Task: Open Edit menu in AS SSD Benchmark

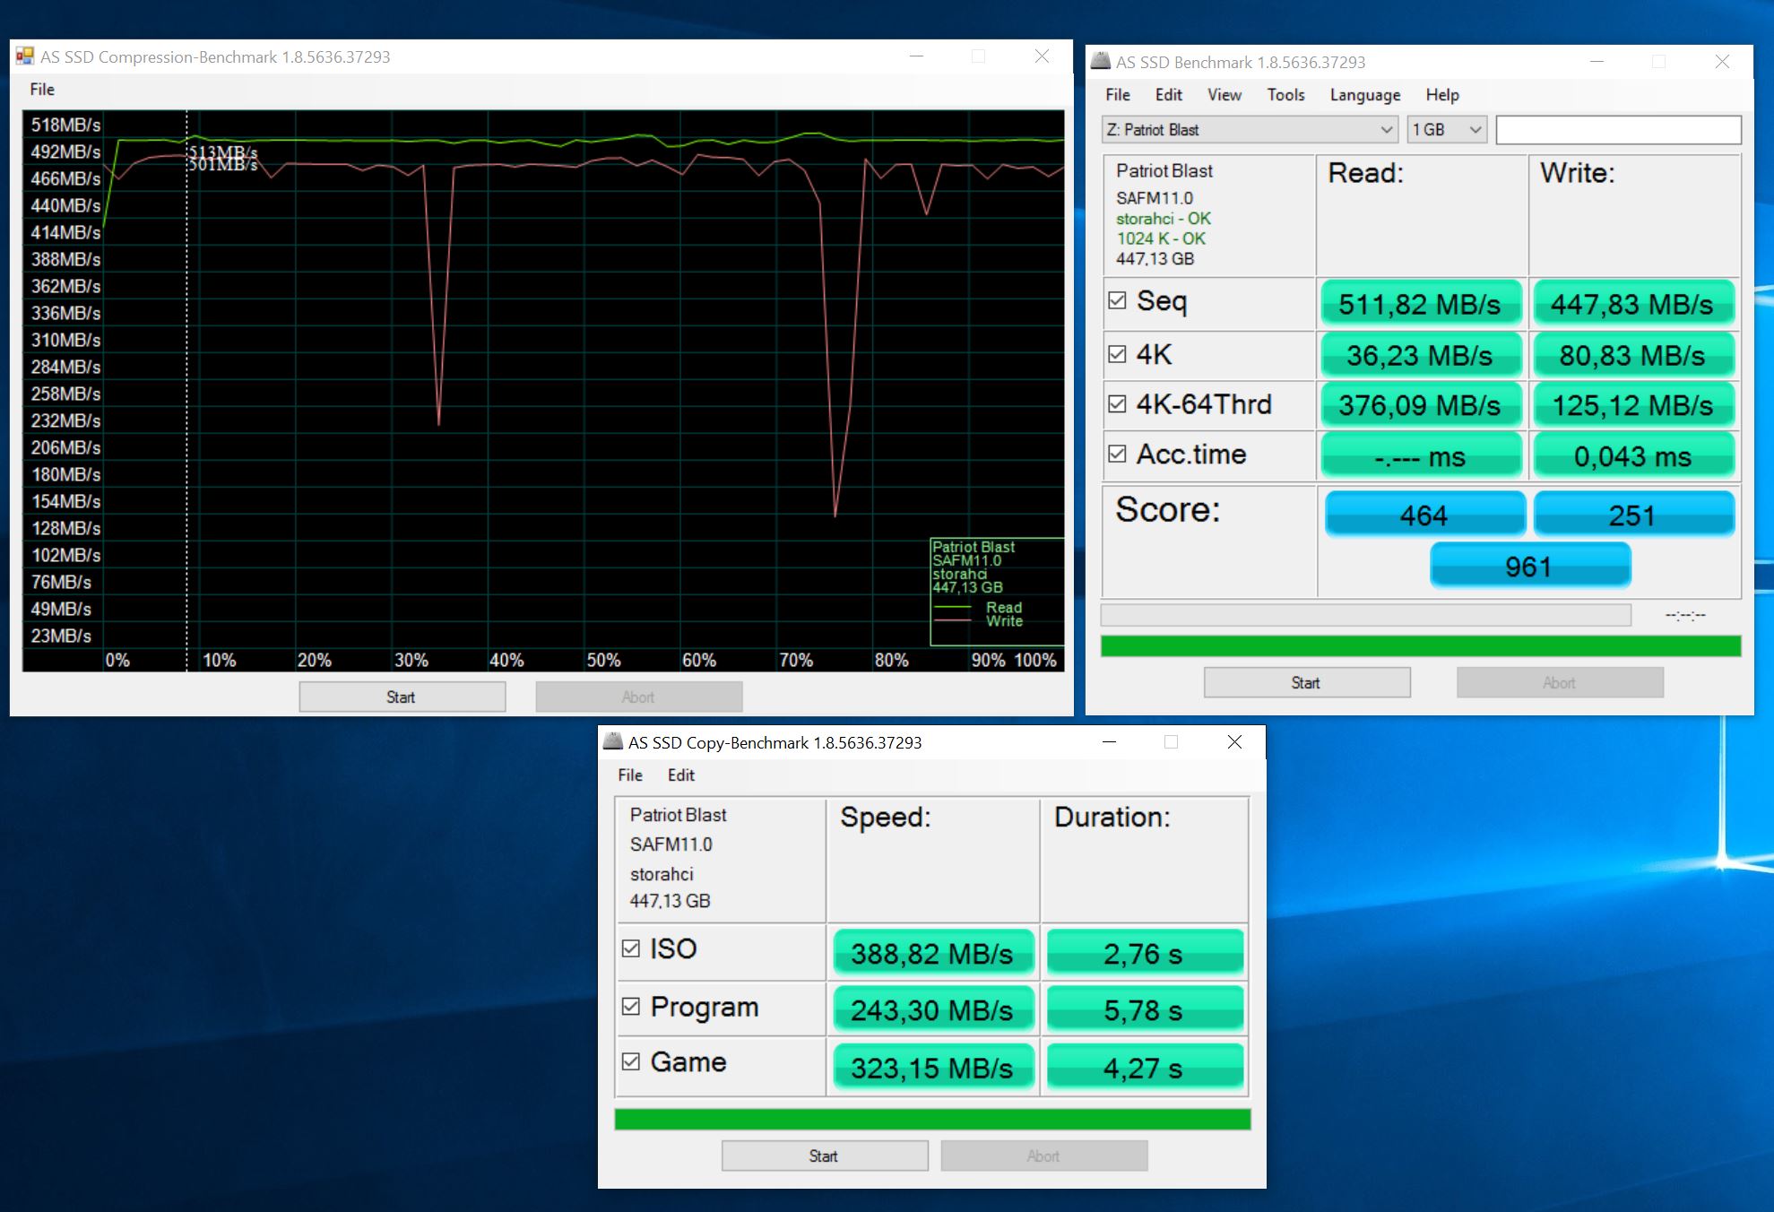Action: click(1169, 95)
